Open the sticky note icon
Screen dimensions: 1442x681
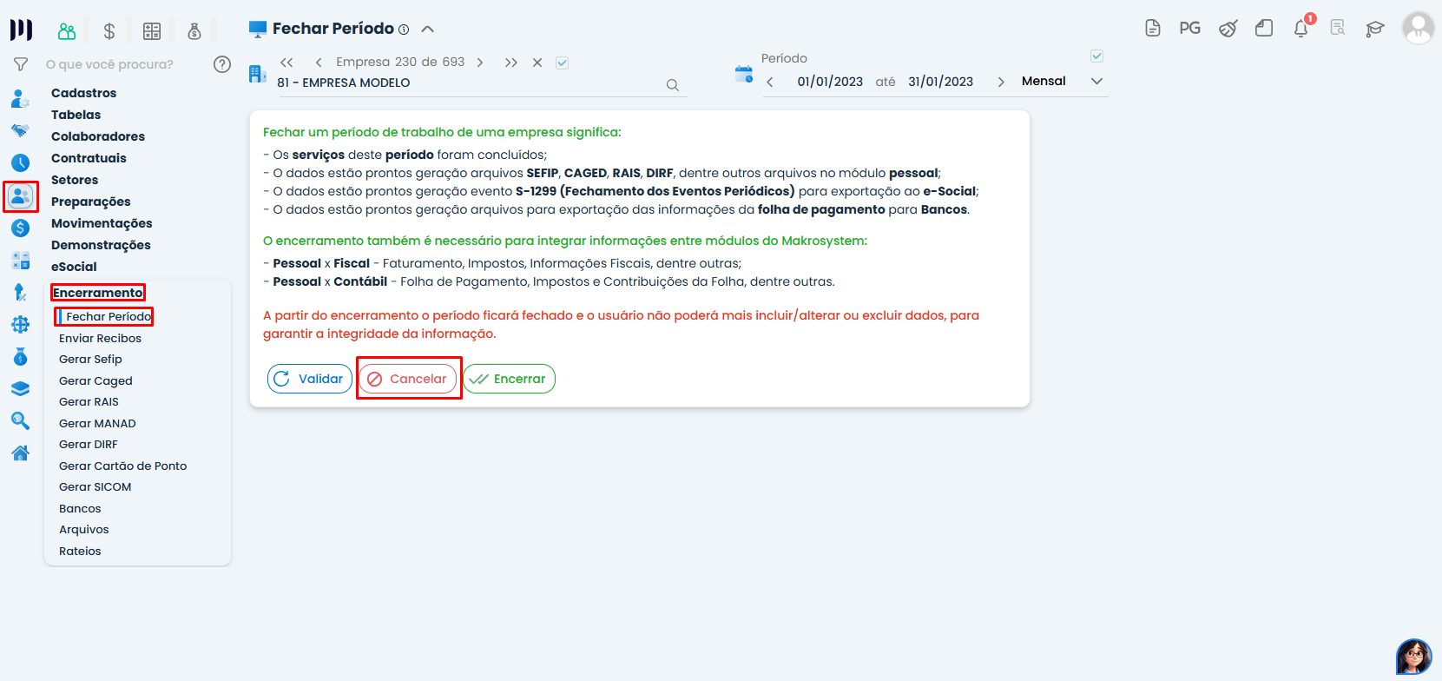[x=1264, y=29]
